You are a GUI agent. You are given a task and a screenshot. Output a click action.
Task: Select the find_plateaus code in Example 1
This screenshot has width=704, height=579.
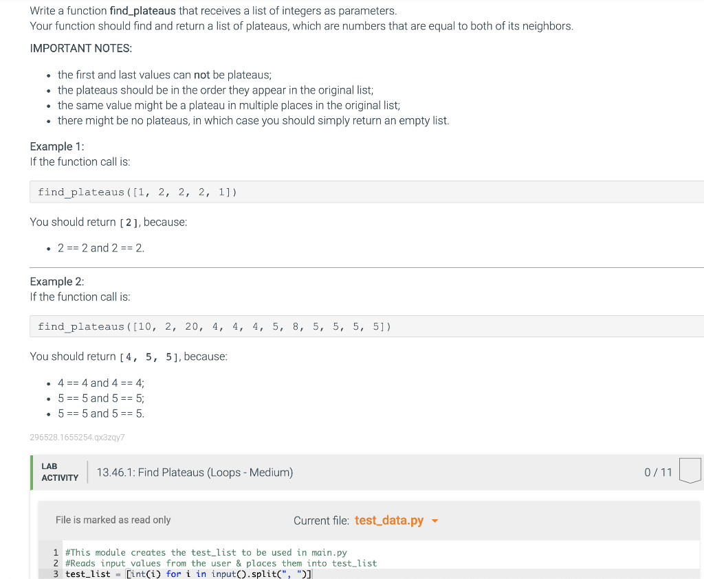(137, 192)
